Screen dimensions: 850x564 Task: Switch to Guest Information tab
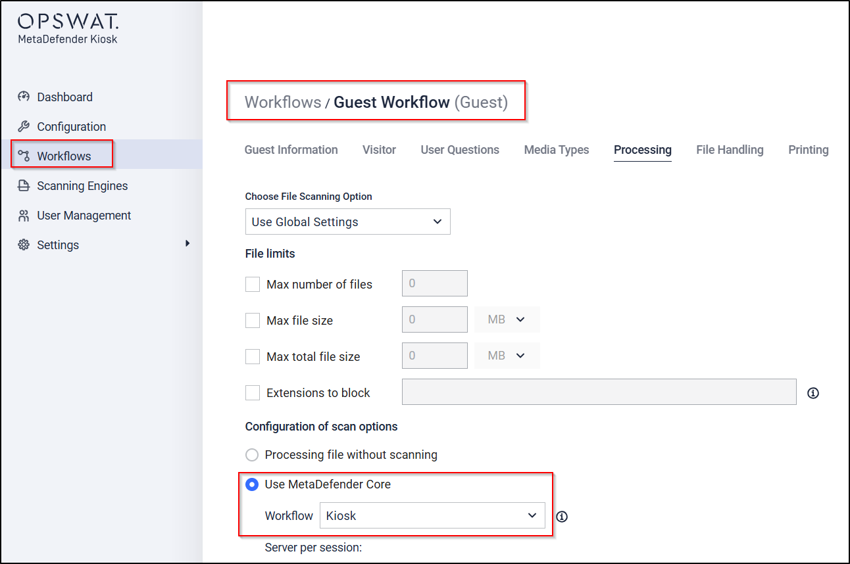[x=291, y=150]
